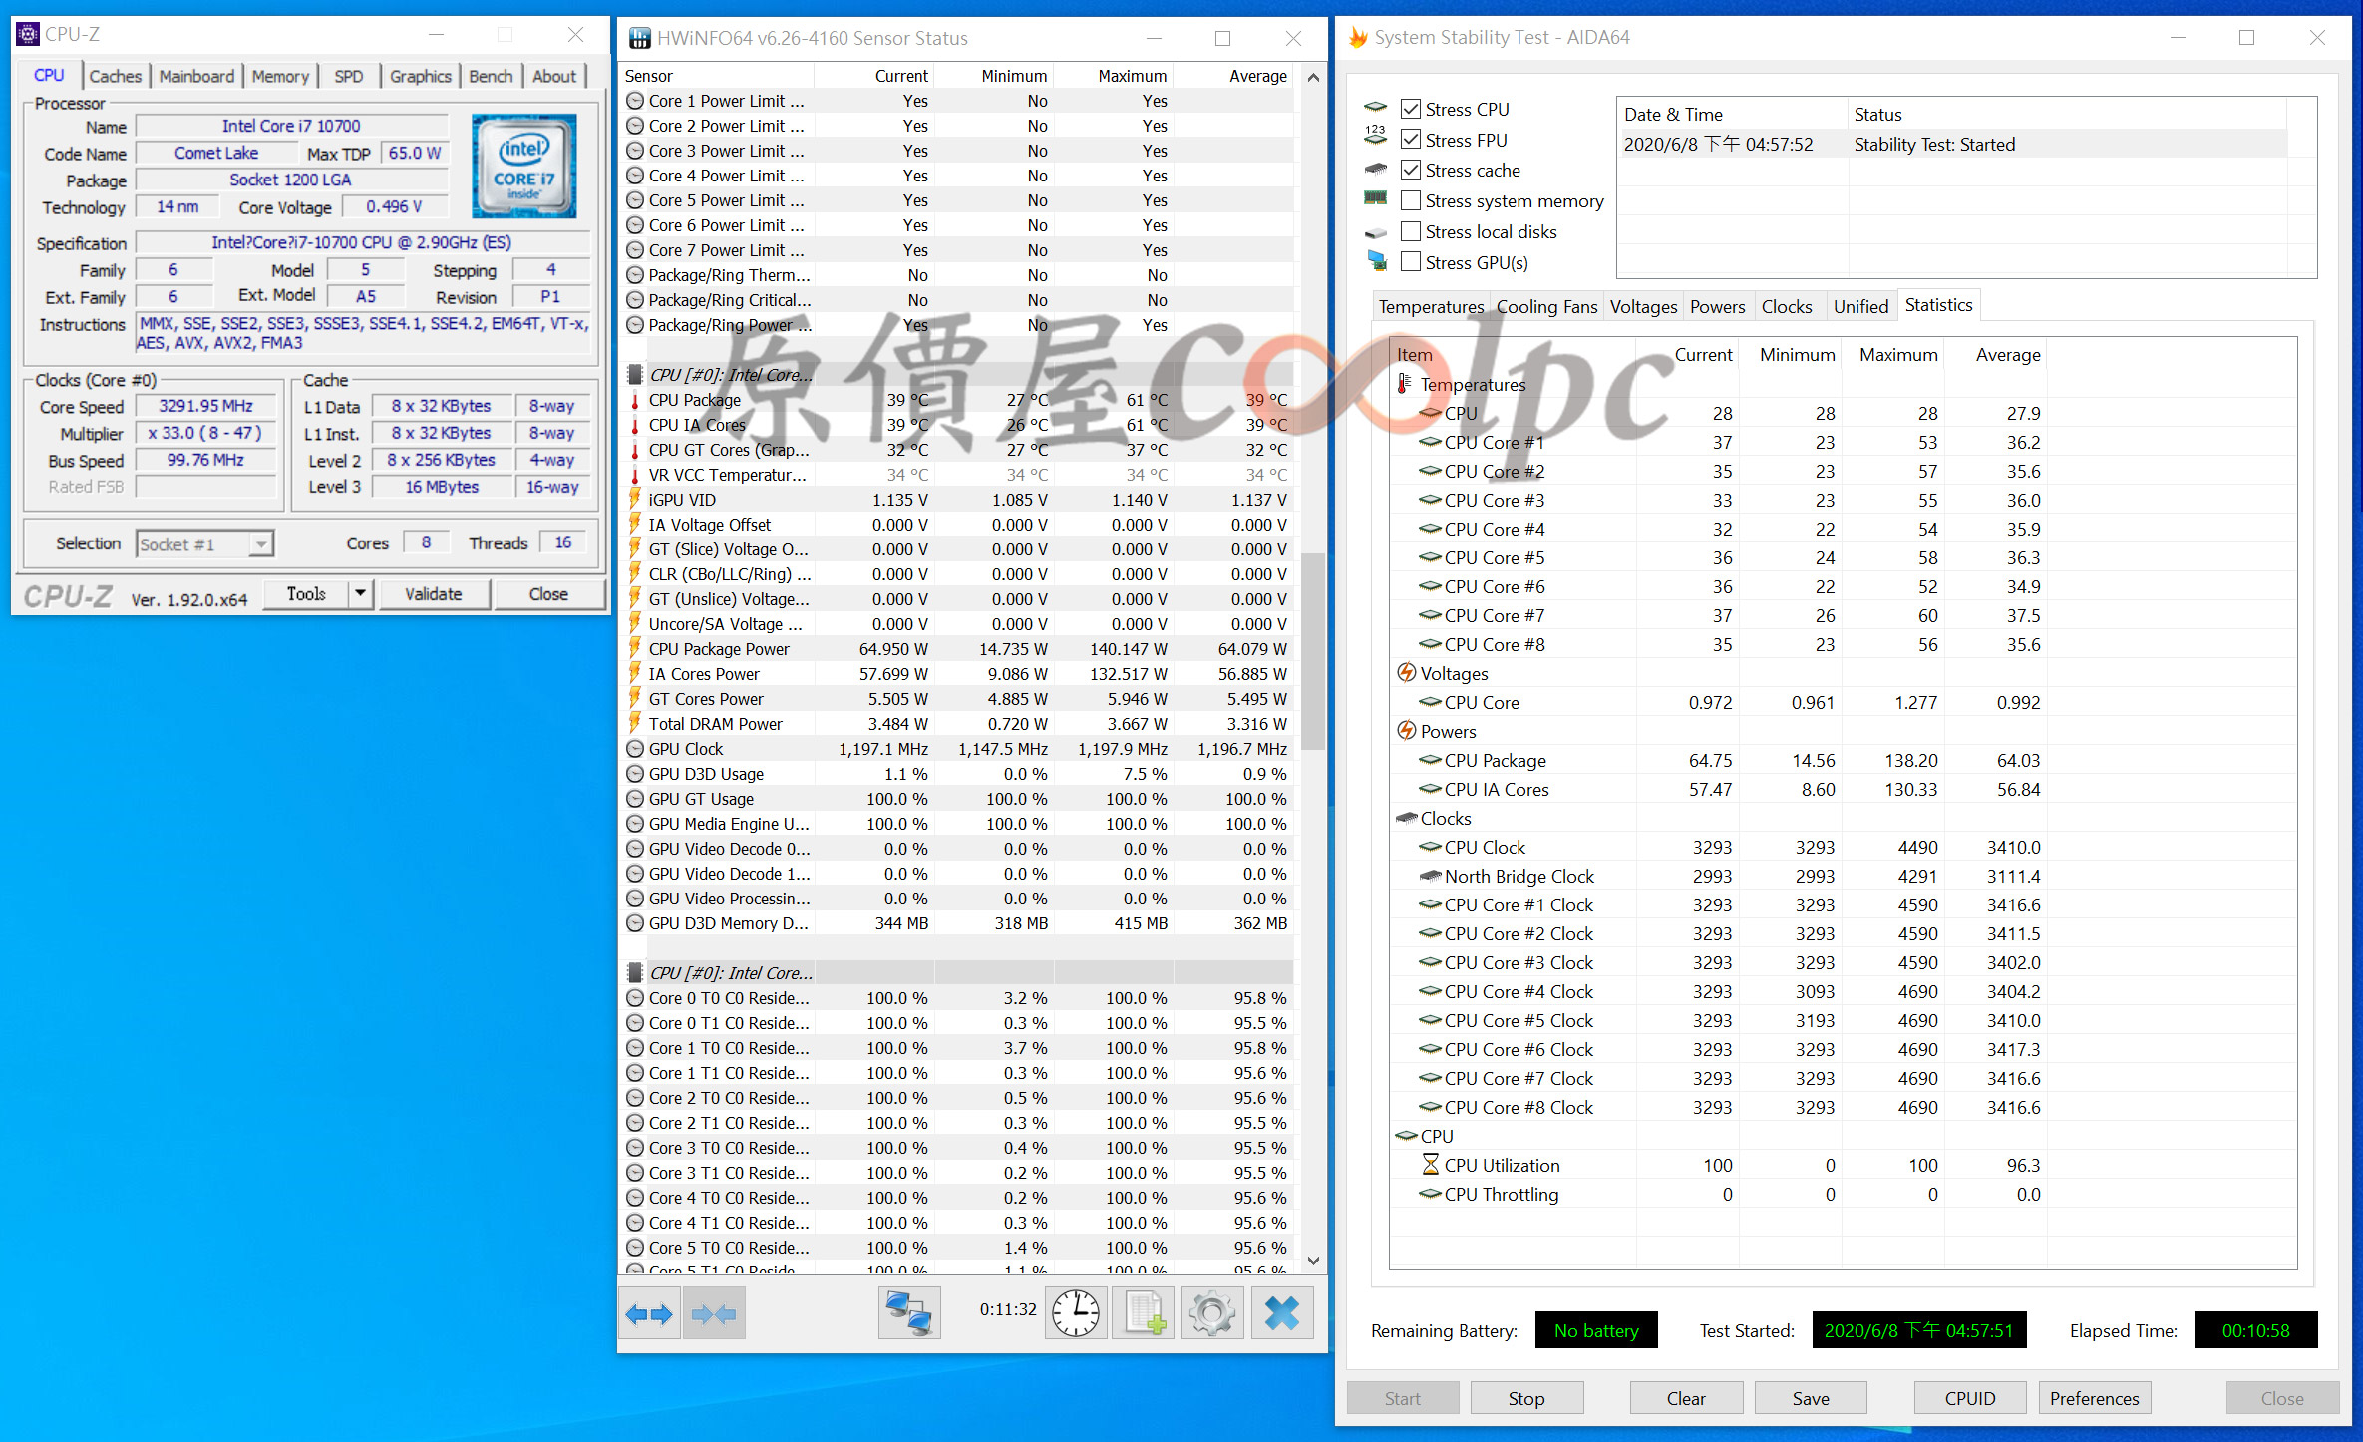The image size is (2363, 1442).
Task: Click Stress local disks drive icon
Action: [x=1376, y=232]
